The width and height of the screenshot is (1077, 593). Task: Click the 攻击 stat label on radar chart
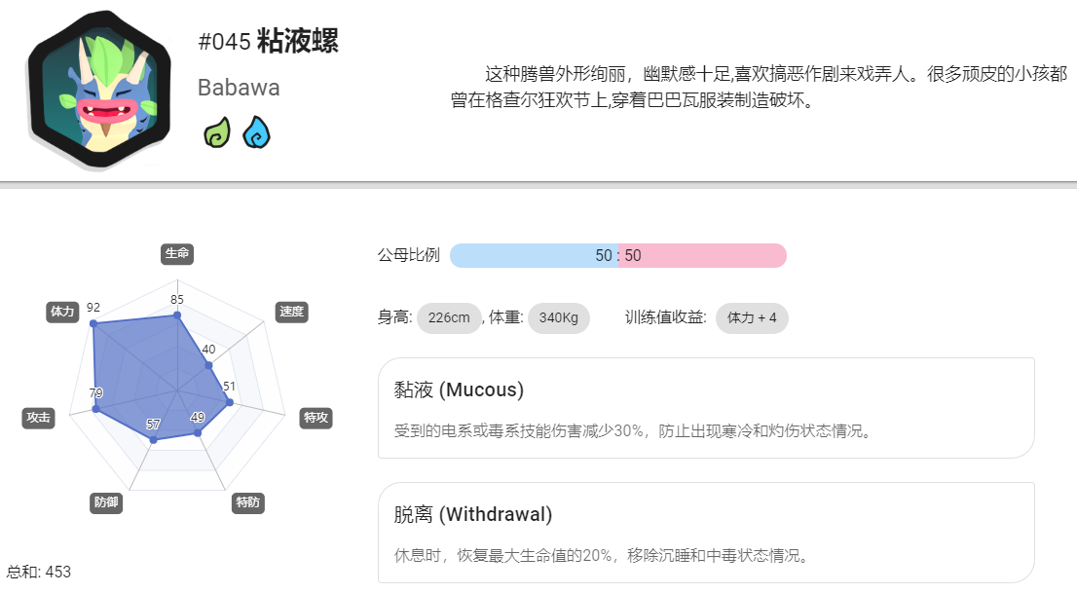(x=39, y=418)
